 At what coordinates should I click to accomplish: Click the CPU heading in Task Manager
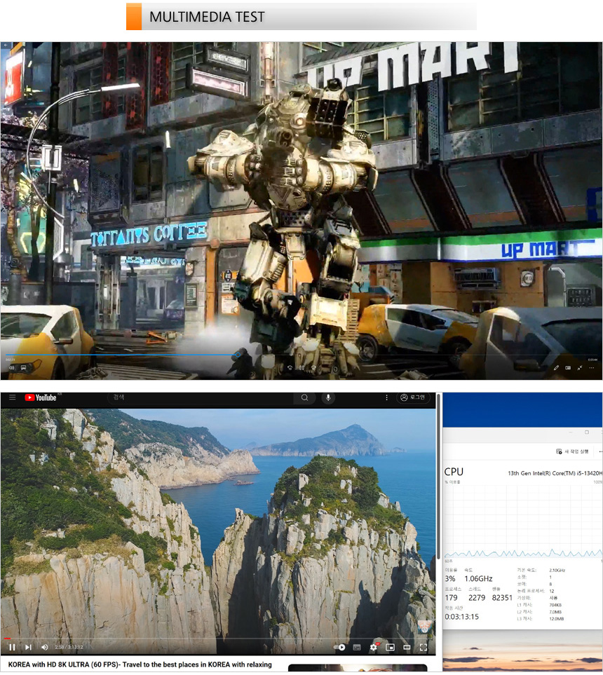(454, 472)
